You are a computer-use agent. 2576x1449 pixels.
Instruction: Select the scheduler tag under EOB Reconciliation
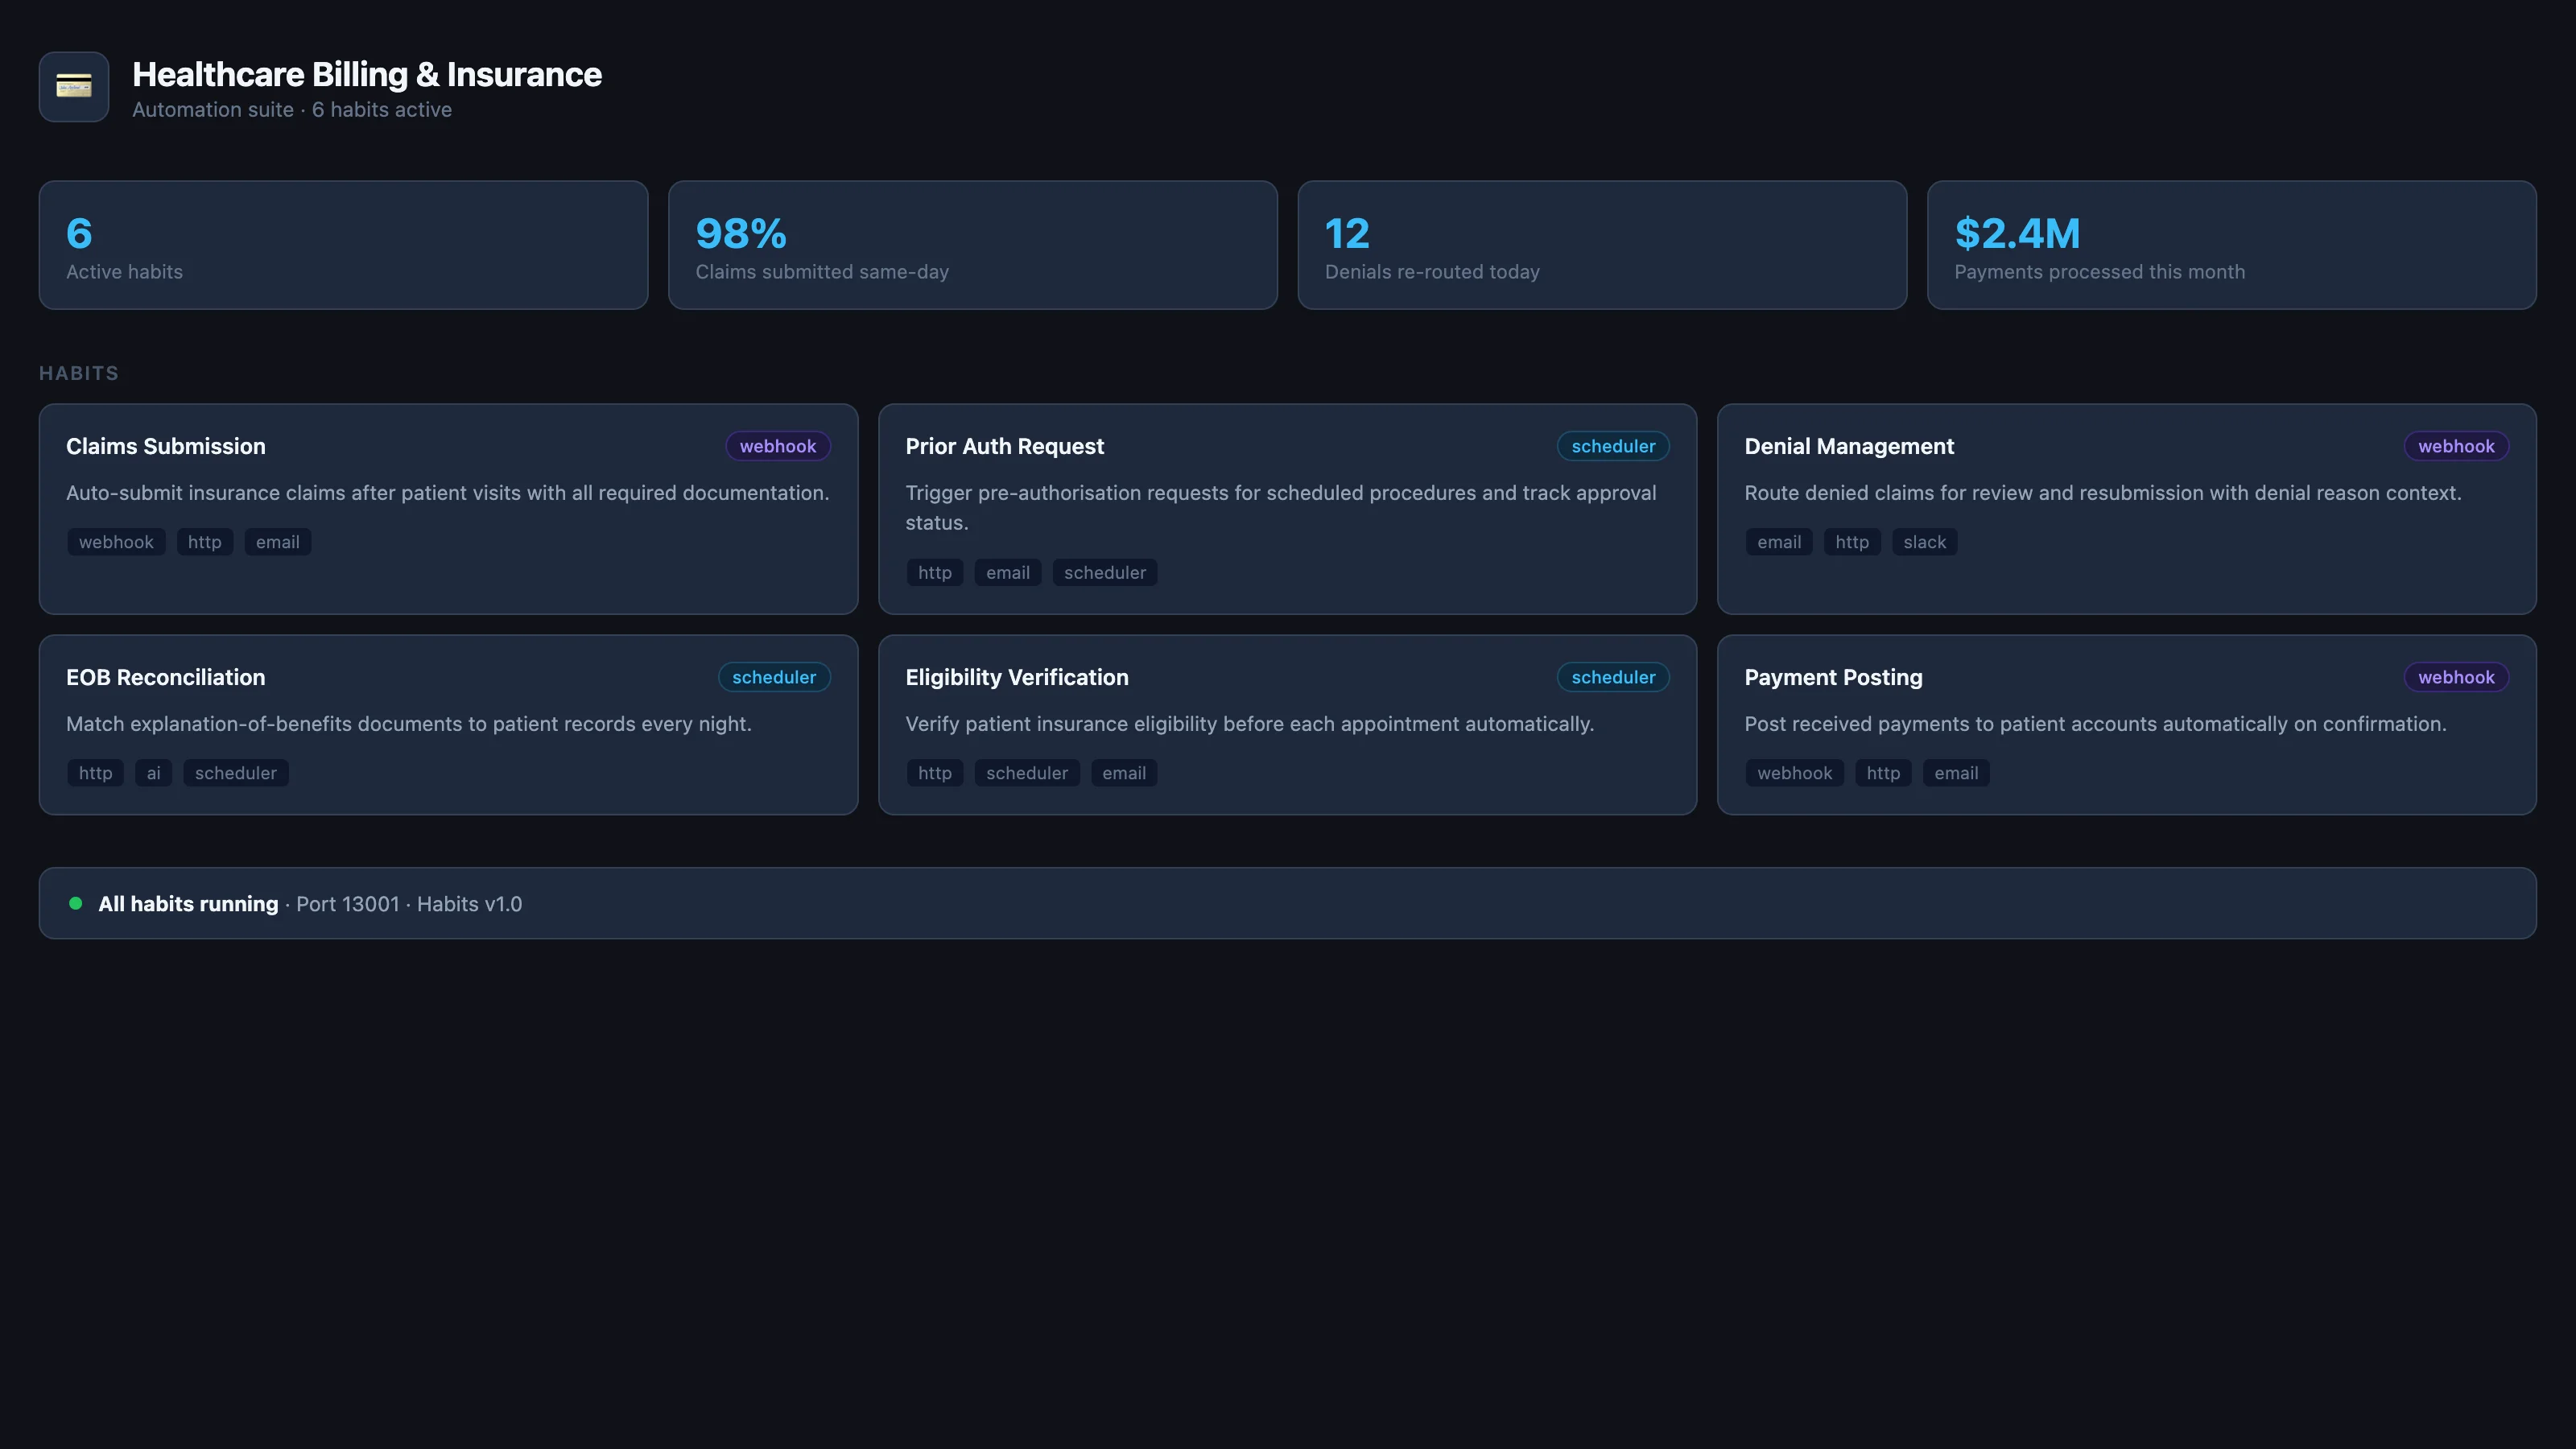coord(236,773)
